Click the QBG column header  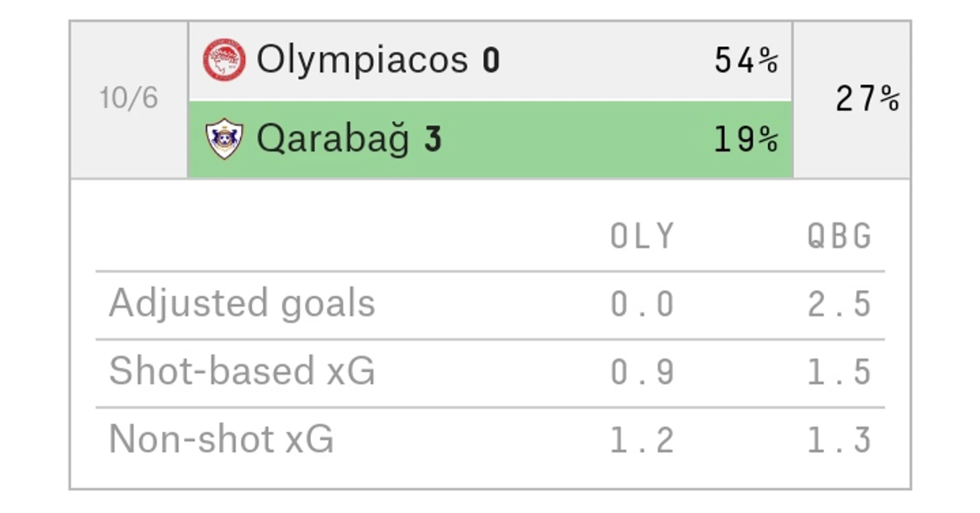click(839, 236)
